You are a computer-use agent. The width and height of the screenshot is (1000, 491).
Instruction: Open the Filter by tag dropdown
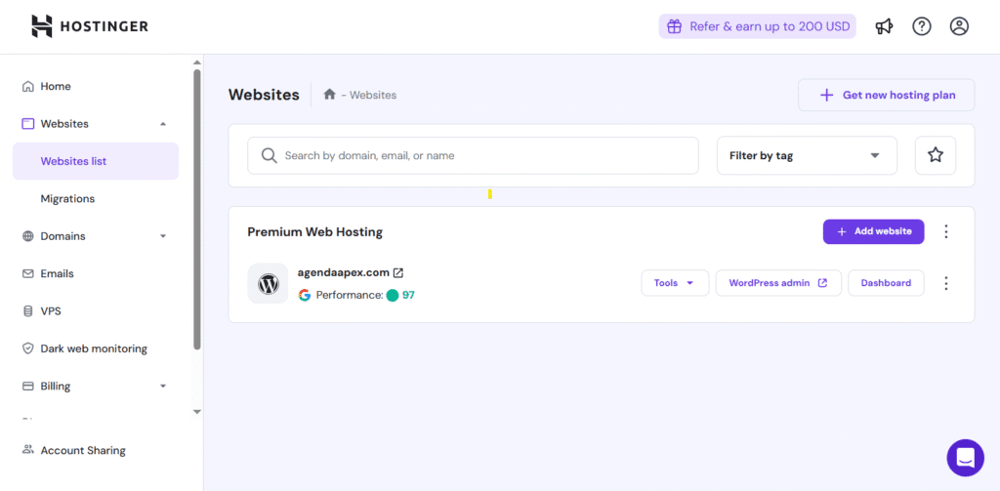[x=807, y=155]
